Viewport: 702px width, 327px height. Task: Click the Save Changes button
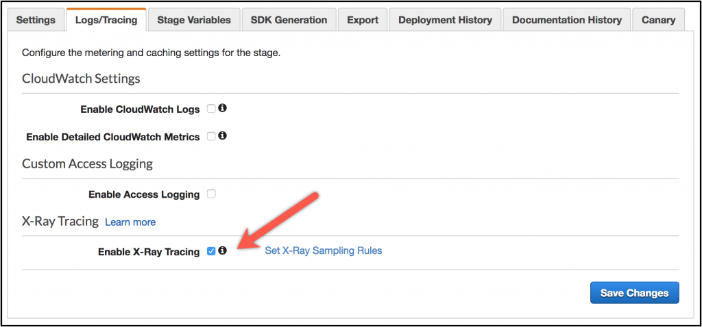(x=634, y=293)
